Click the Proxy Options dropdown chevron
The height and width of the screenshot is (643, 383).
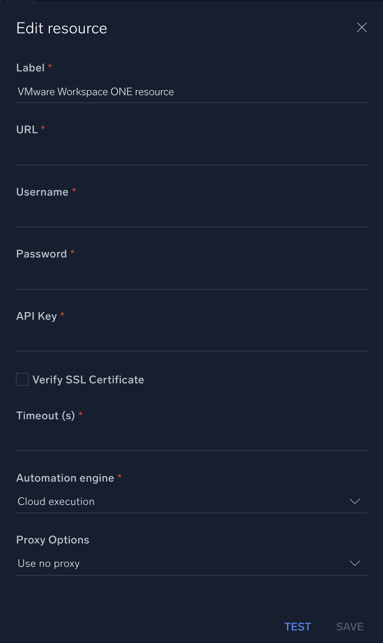coord(354,563)
